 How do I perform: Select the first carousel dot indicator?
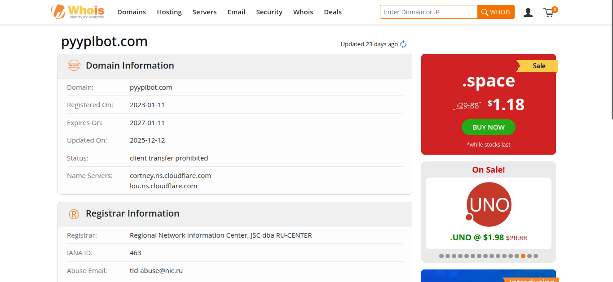[441, 256]
